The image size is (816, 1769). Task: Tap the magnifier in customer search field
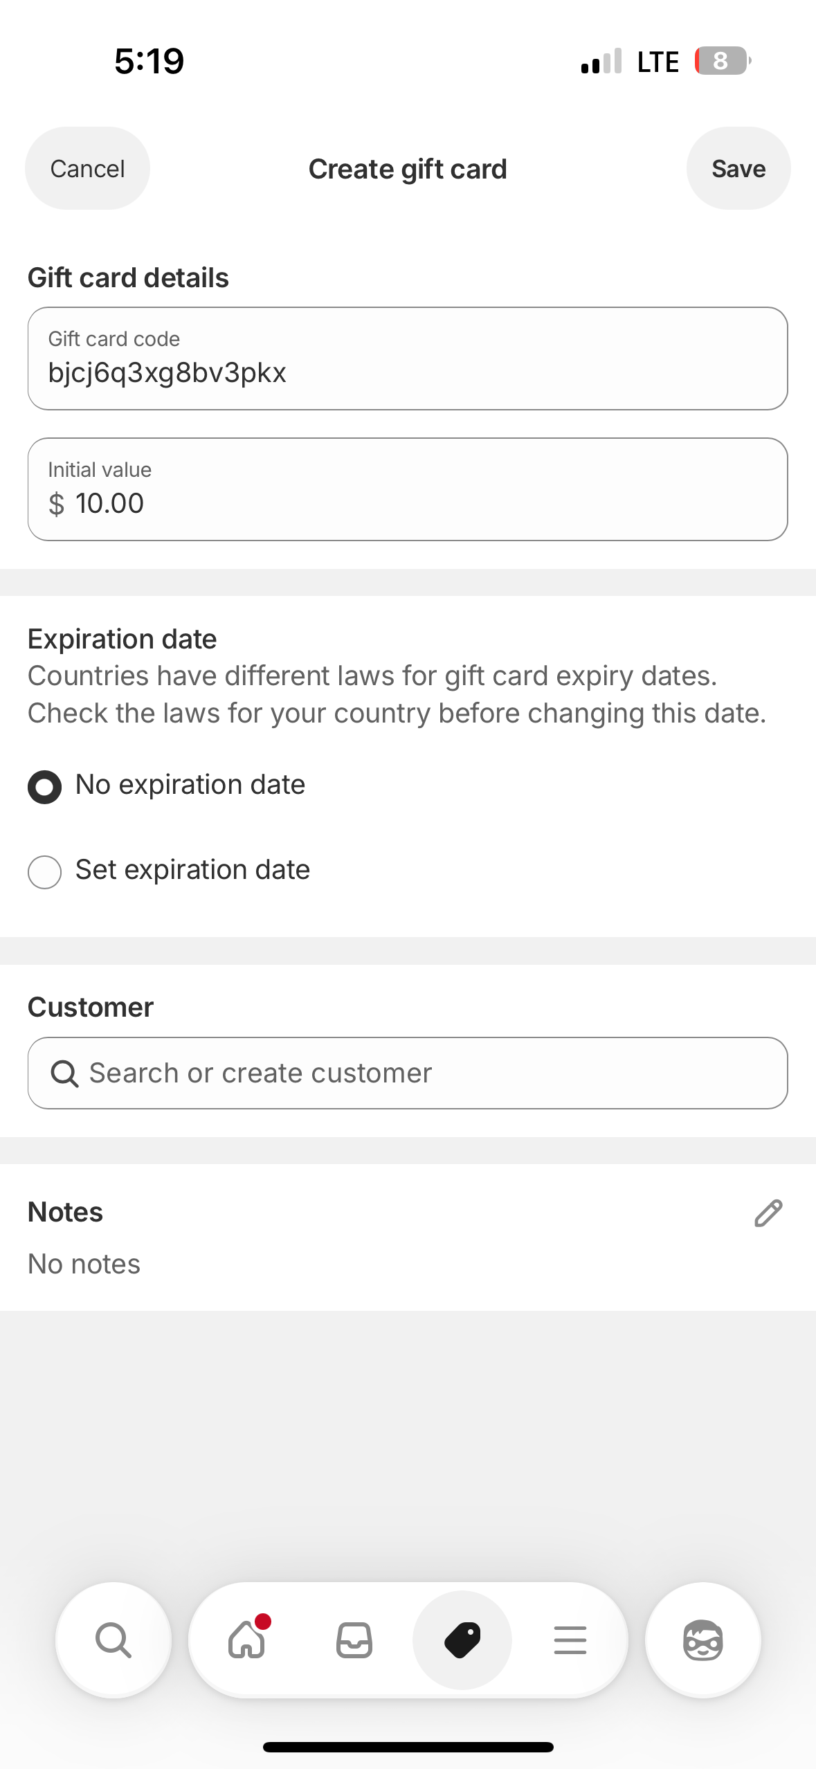64,1073
